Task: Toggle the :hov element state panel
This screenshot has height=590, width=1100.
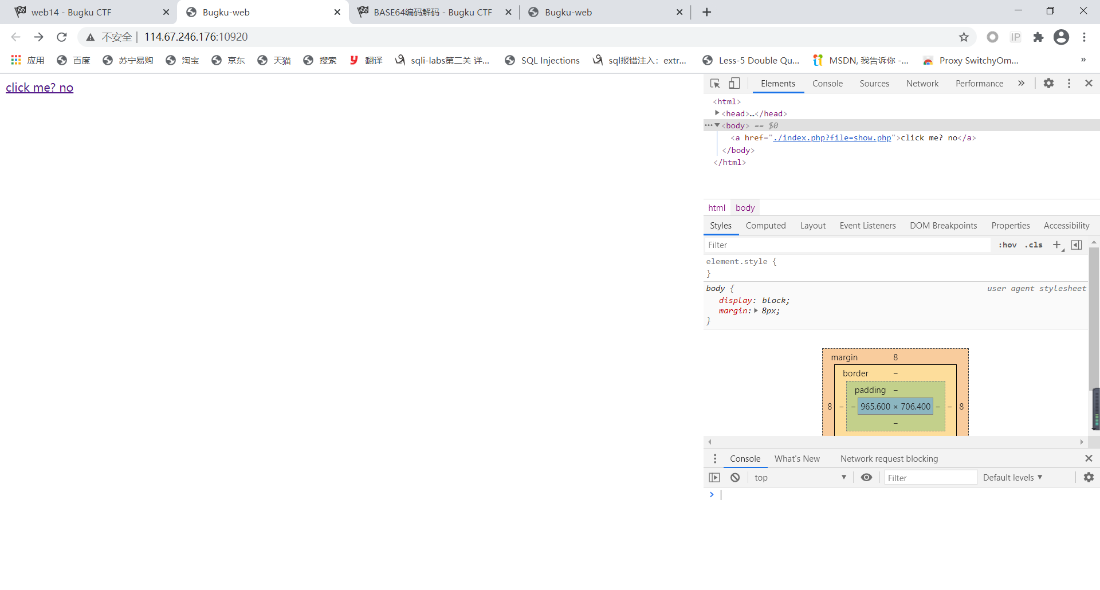Action: click(x=1007, y=245)
